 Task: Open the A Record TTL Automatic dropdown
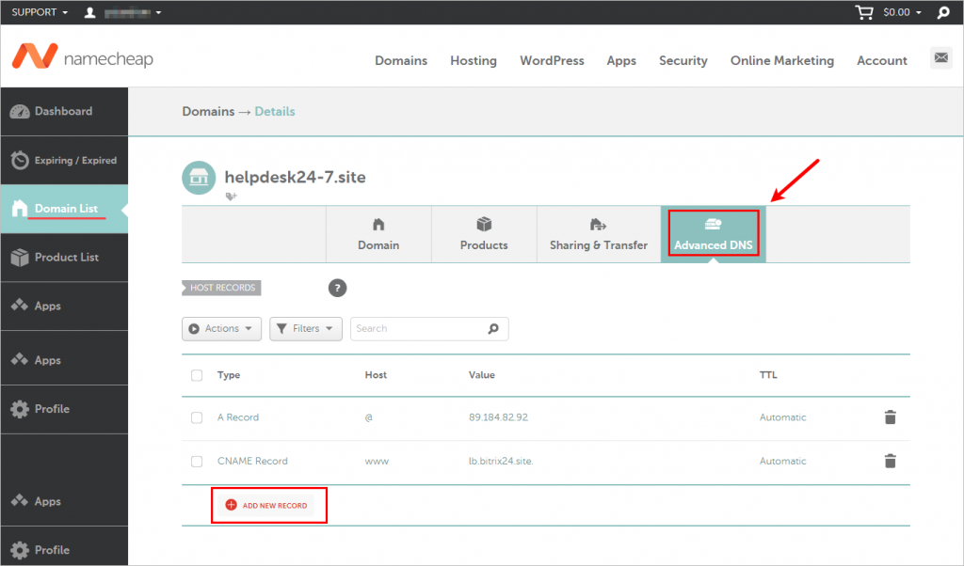pos(782,417)
